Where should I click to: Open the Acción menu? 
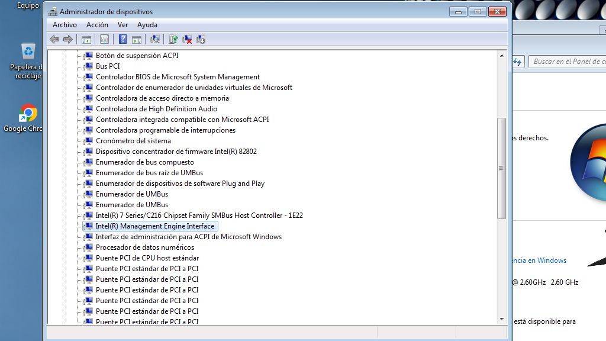click(97, 25)
